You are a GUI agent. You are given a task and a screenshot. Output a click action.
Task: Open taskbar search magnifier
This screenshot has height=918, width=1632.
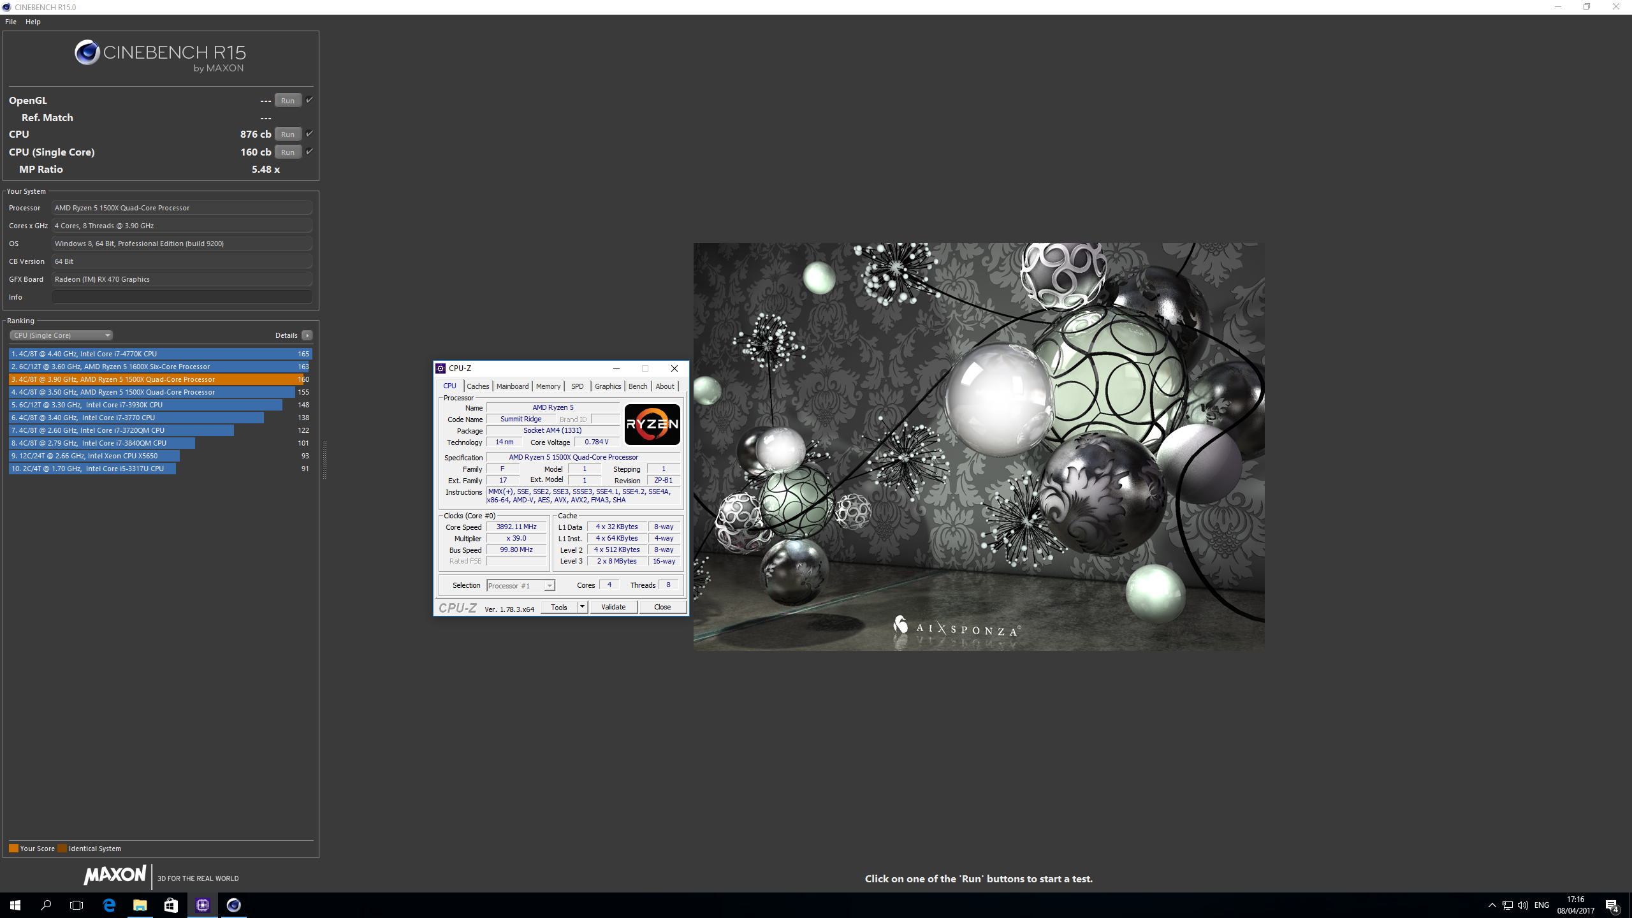(46, 905)
